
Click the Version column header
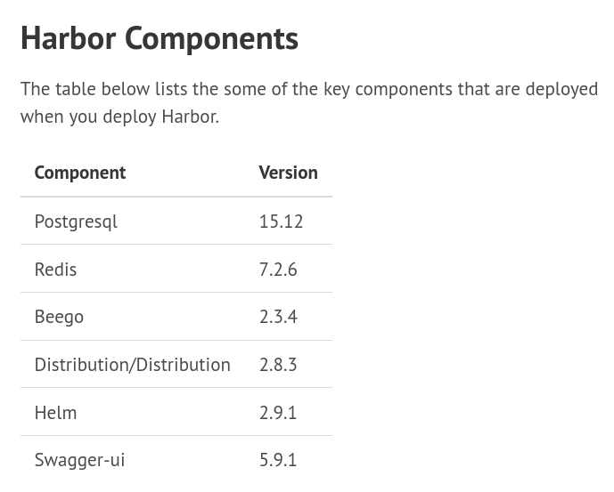tap(288, 173)
